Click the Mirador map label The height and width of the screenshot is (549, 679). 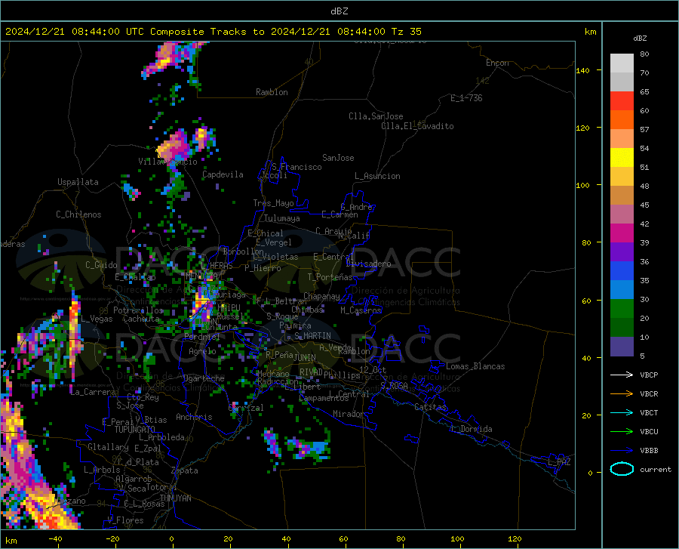[x=349, y=414]
